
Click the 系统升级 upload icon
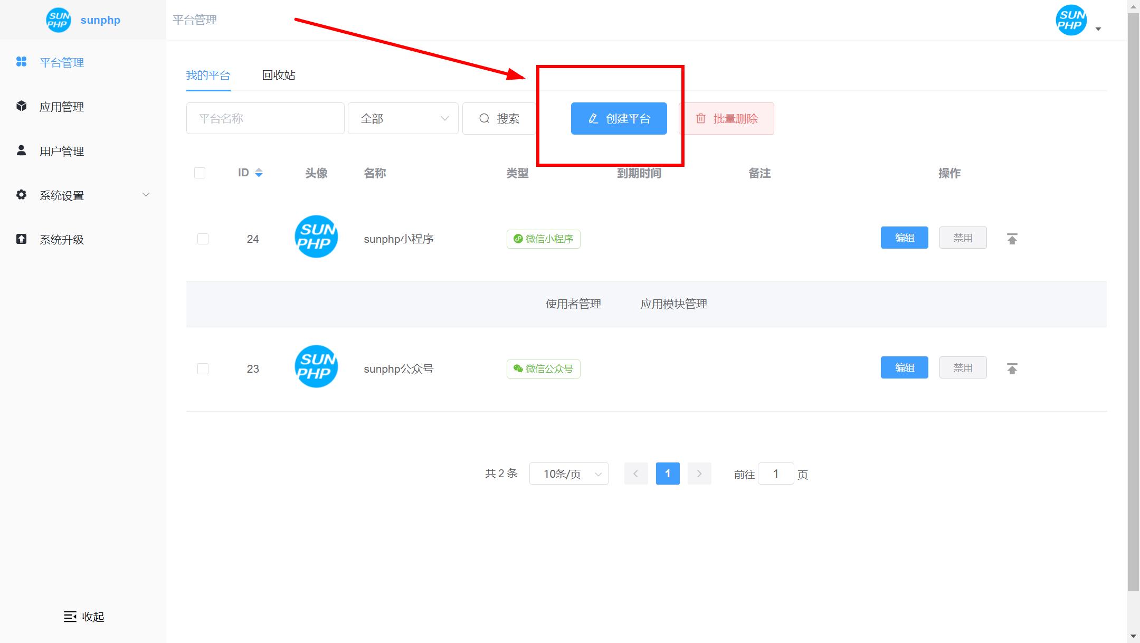click(21, 239)
